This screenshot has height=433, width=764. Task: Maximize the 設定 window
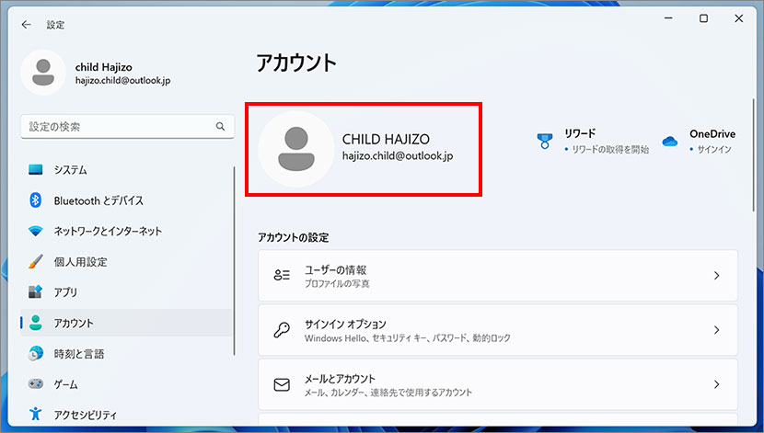(703, 18)
